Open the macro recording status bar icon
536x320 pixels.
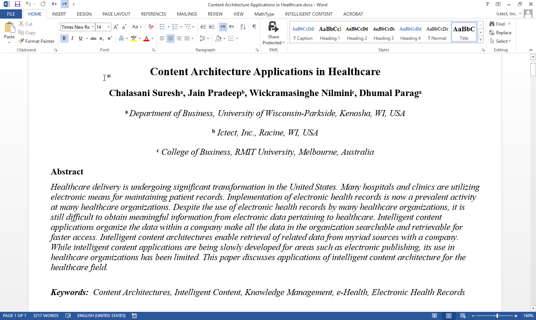[134, 316]
